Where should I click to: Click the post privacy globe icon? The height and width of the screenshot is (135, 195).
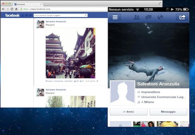click(x=97, y=81)
